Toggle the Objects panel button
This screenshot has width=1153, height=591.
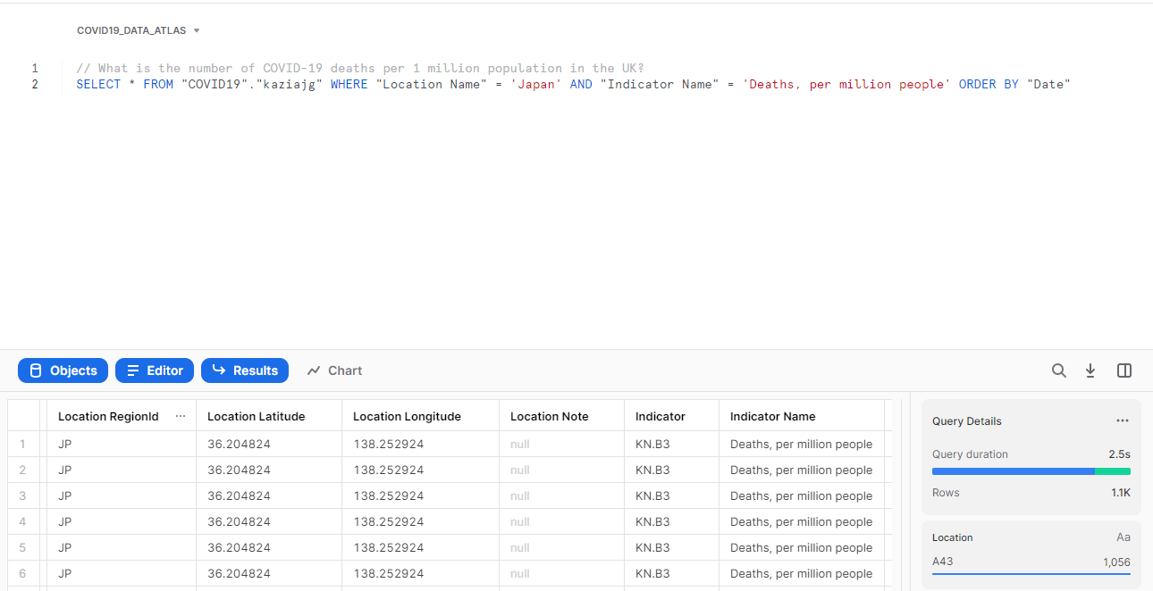pyautogui.click(x=63, y=370)
